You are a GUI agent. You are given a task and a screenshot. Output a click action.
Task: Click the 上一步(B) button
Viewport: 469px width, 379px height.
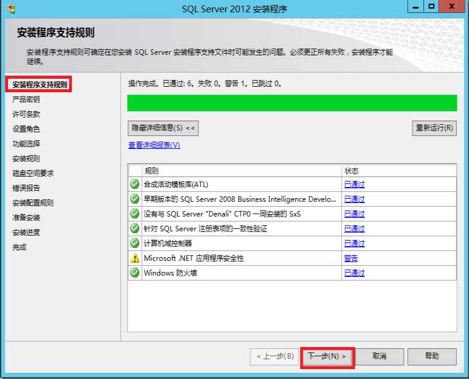point(275,356)
